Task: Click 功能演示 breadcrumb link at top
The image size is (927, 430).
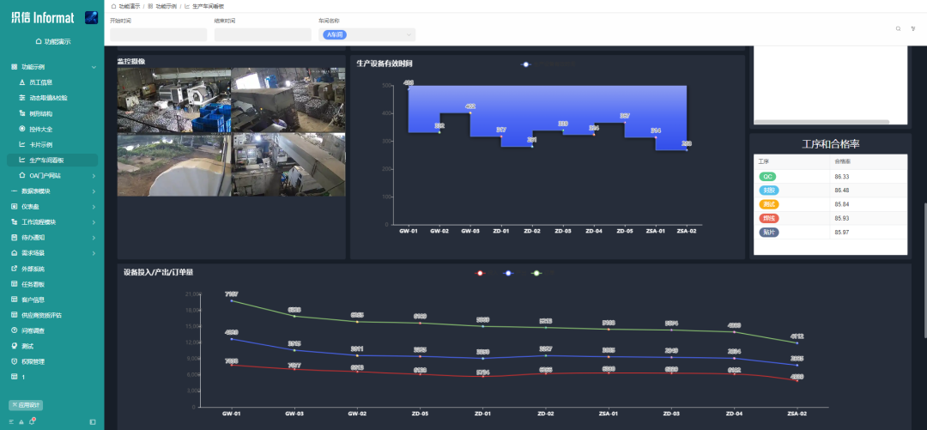Action: click(130, 5)
